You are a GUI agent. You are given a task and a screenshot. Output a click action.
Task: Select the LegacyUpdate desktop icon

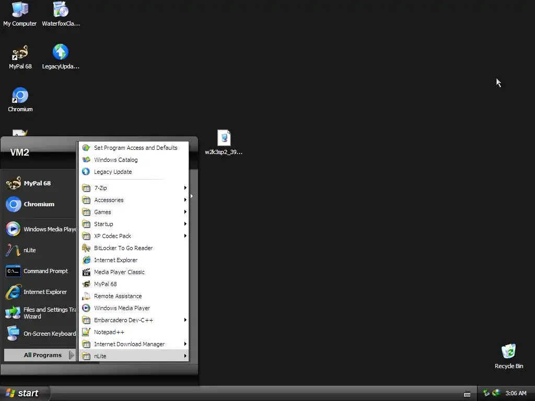click(x=61, y=57)
